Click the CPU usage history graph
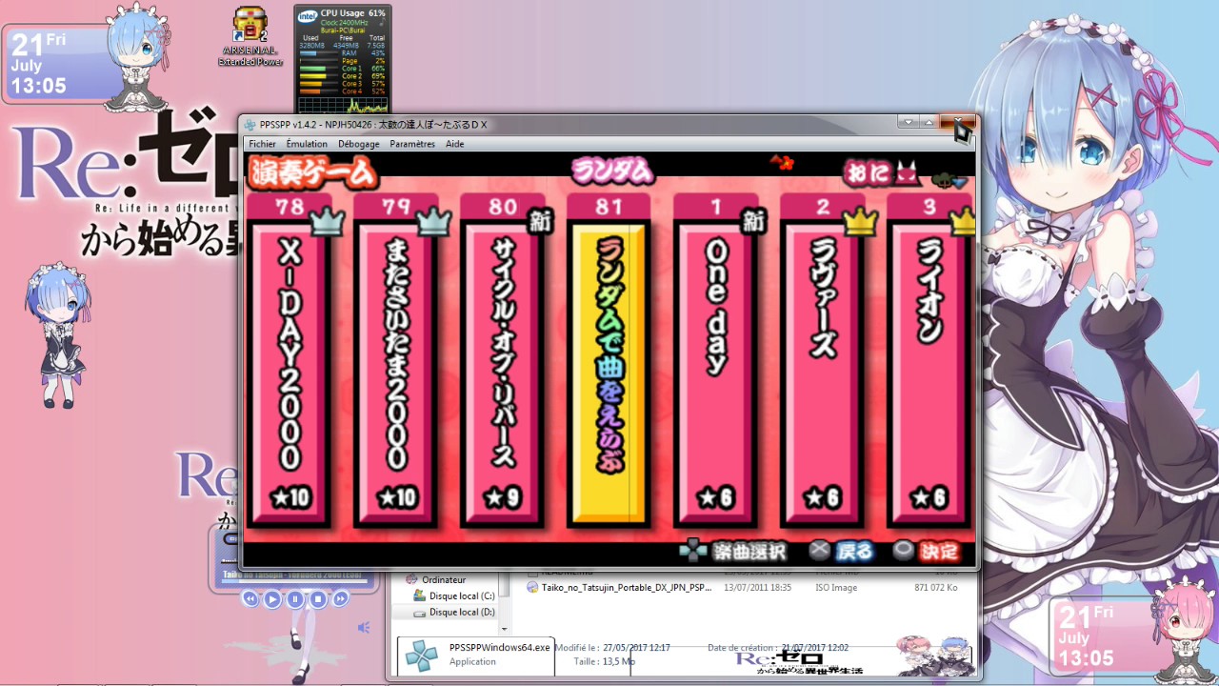 pyautogui.click(x=342, y=104)
